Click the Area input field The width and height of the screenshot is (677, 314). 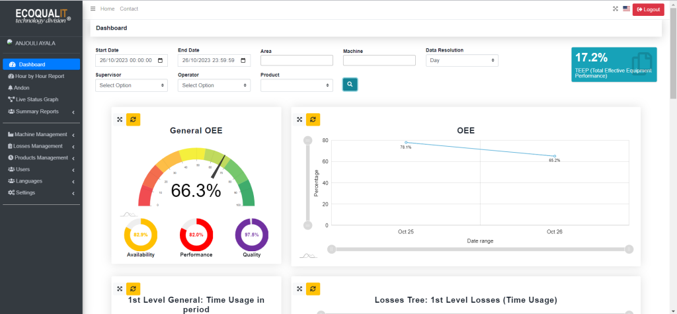pos(296,60)
